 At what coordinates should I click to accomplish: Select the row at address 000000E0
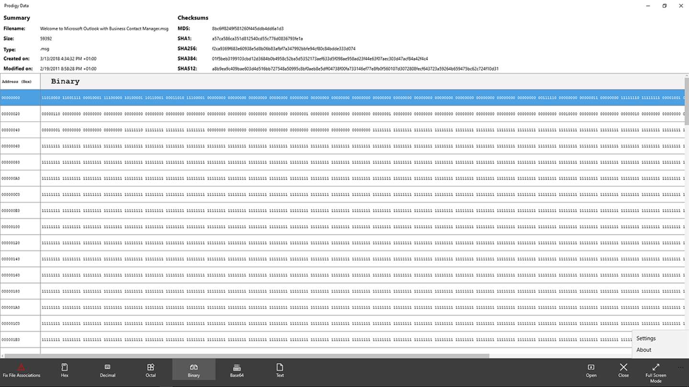pyautogui.click(x=342, y=211)
